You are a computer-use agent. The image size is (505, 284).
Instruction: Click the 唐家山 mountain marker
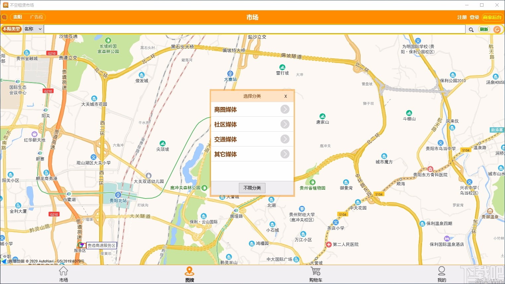(x=323, y=116)
